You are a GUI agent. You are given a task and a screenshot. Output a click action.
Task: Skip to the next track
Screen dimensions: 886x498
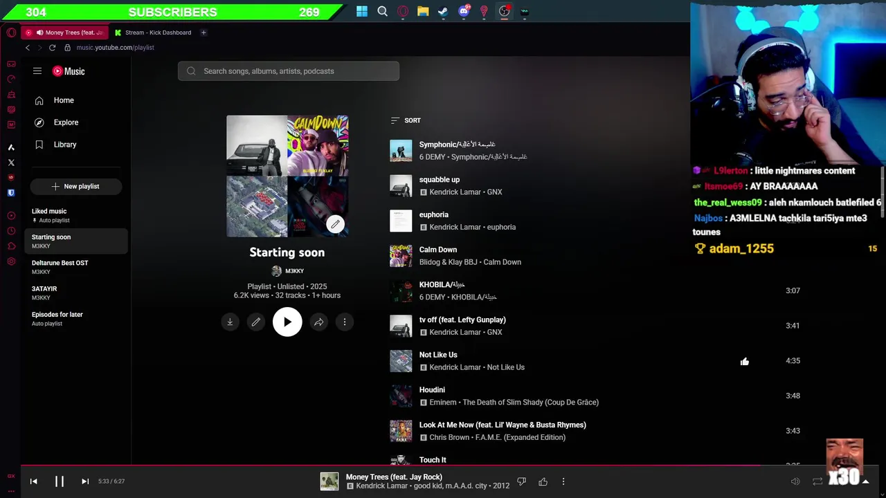point(85,481)
